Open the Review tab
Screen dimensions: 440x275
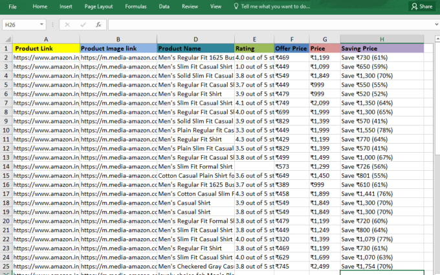pyautogui.click(x=190, y=6)
